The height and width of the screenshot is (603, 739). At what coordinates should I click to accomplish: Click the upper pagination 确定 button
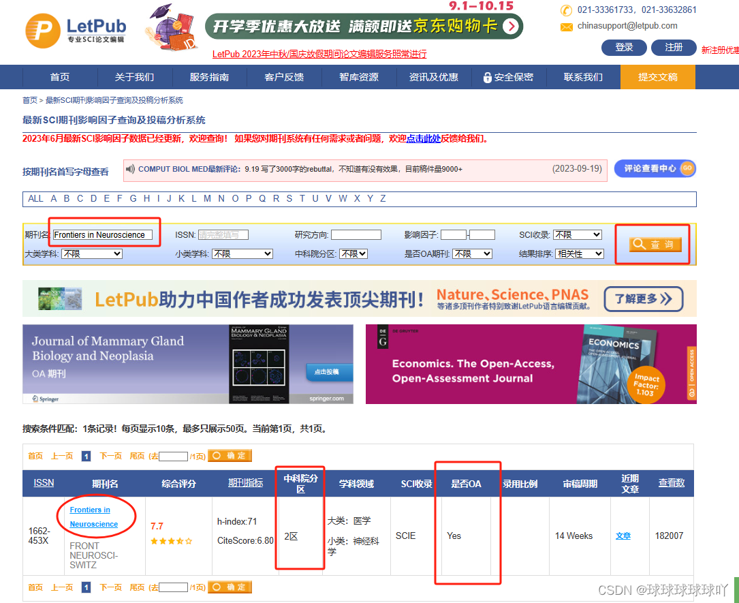(230, 455)
